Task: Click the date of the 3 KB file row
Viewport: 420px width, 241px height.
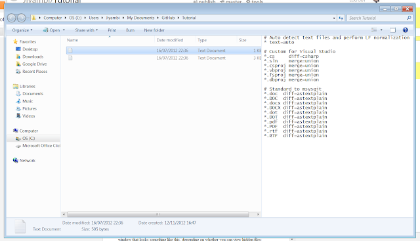Action: pos(172,58)
